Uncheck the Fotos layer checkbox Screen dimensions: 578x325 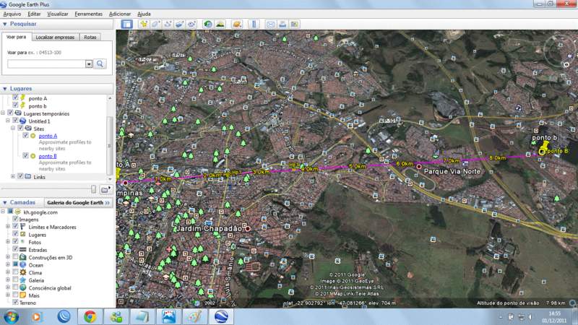click(15, 241)
